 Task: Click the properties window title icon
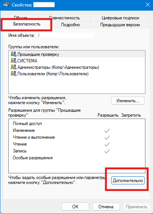(x=6, y=5)
